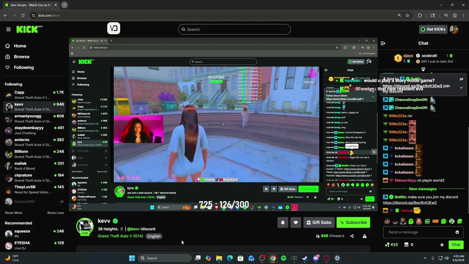469x264 pixels.
Task: Open the shop icon showing 0
Action: coord(409,245)
